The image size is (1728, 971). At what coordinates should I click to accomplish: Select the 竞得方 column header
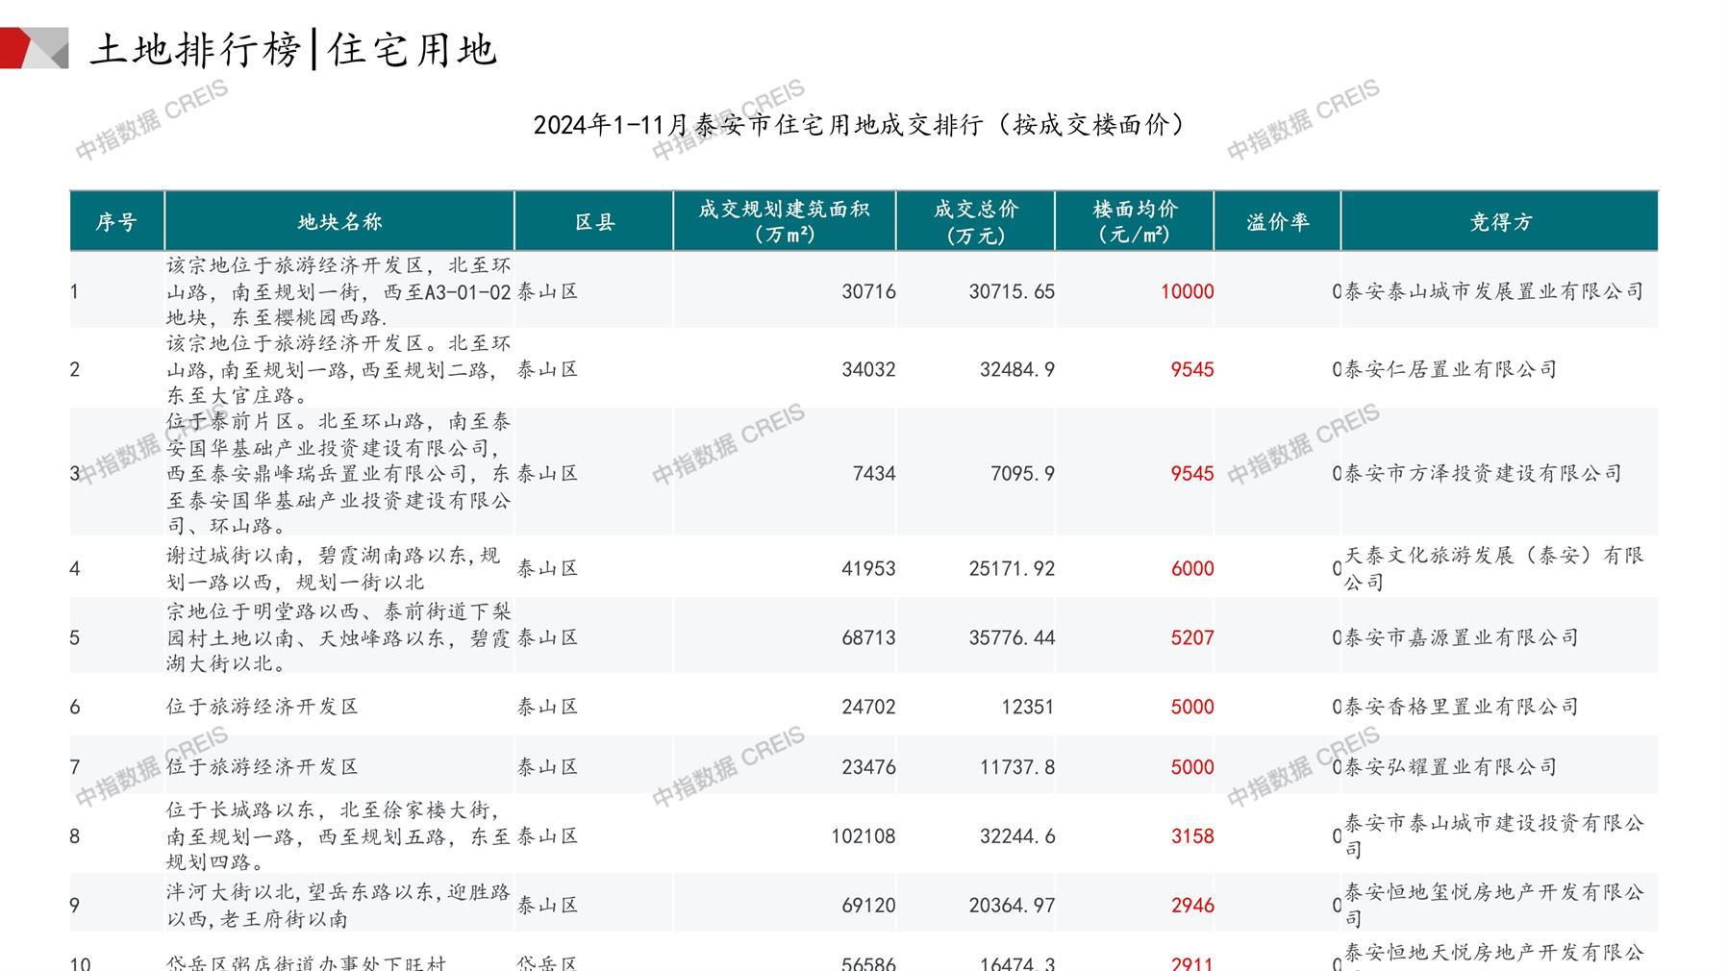pos(1499,222)
